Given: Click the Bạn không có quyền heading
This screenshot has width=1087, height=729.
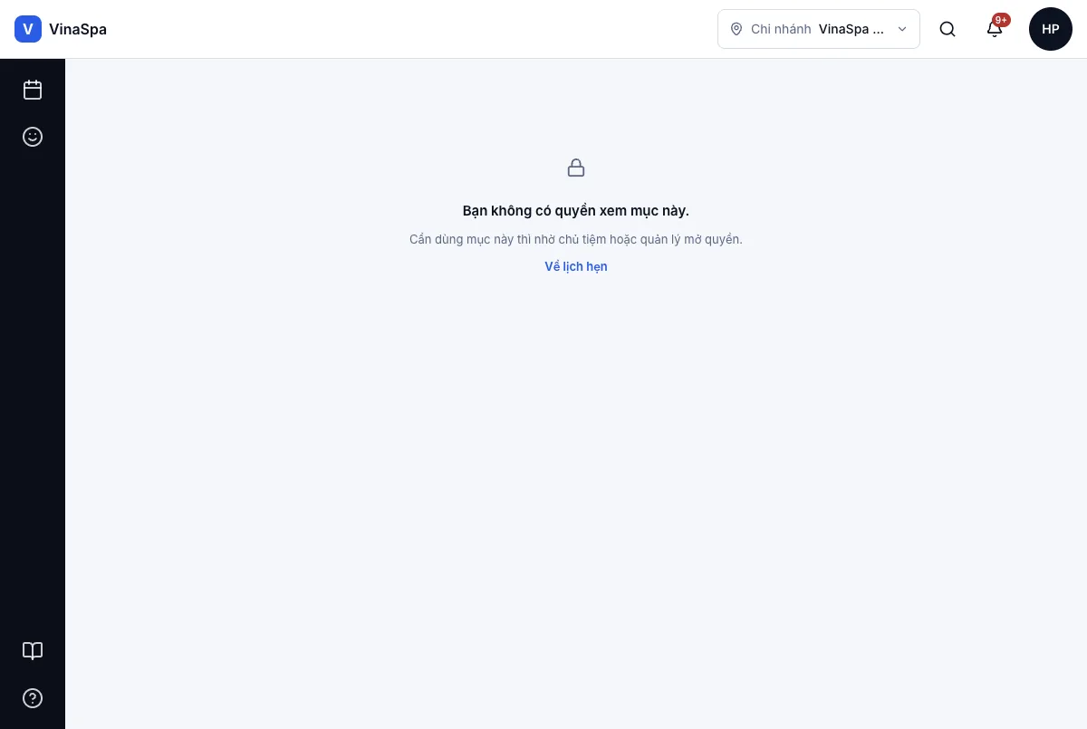Looking at the screenshot, I should pyautogui.click(x=576, y=210).
